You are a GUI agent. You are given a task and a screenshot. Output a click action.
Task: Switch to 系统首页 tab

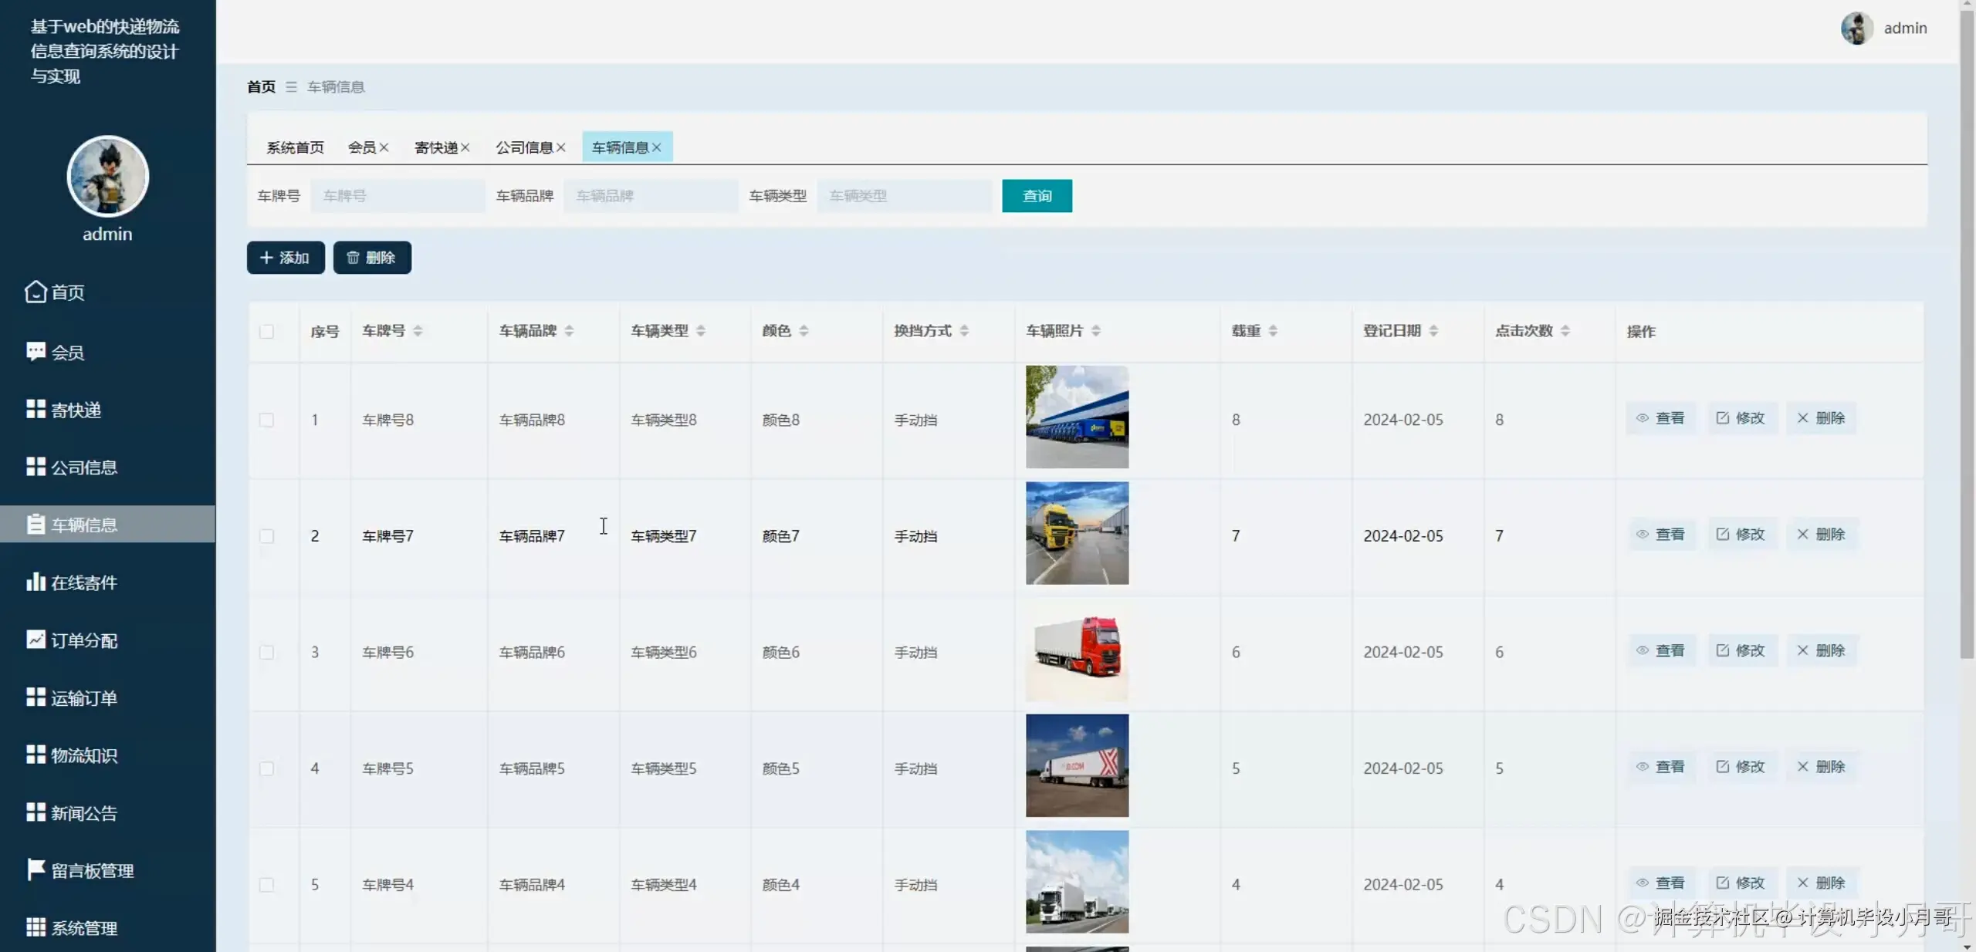coord(295,147)
